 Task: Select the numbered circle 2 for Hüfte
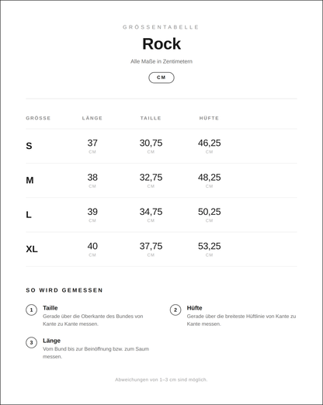[x=175, y=310]
